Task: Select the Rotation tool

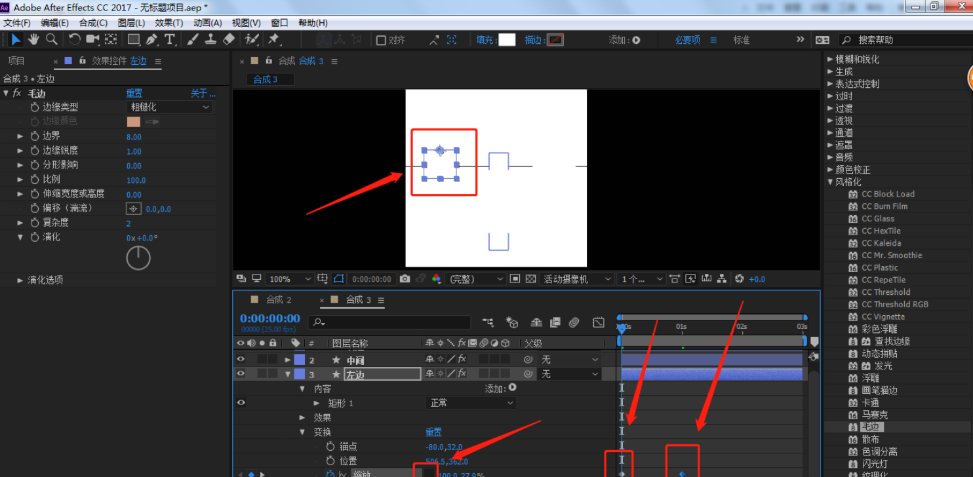Action: point(74,40)
